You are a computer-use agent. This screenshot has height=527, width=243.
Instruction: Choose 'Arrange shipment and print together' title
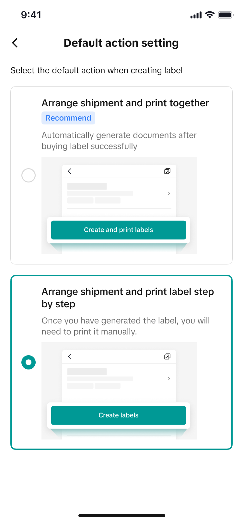[x=125, y=103]
